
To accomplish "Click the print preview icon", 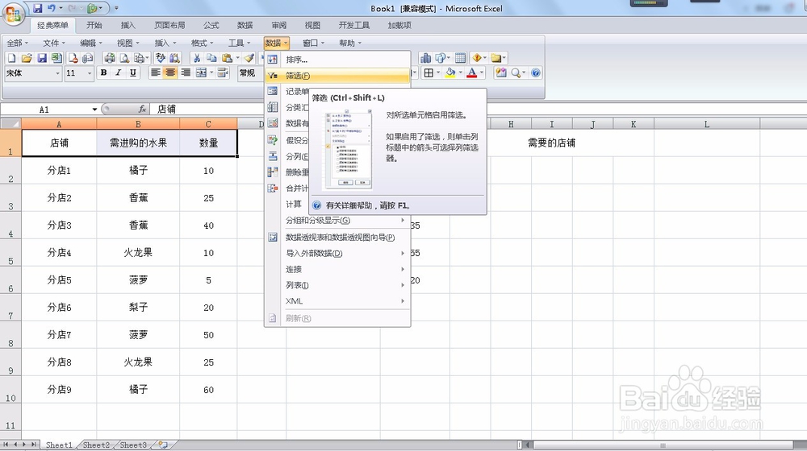I will [124, 58].
